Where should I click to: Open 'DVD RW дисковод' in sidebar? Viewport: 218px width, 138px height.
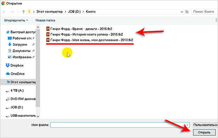click(x=21, y=99)
